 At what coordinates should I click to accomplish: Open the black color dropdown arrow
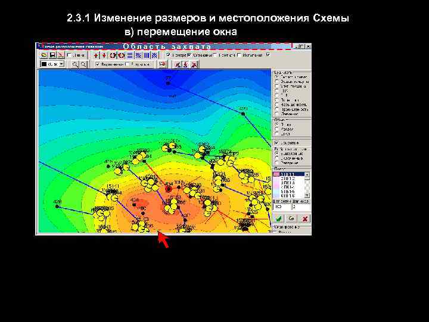coord(61,64)
